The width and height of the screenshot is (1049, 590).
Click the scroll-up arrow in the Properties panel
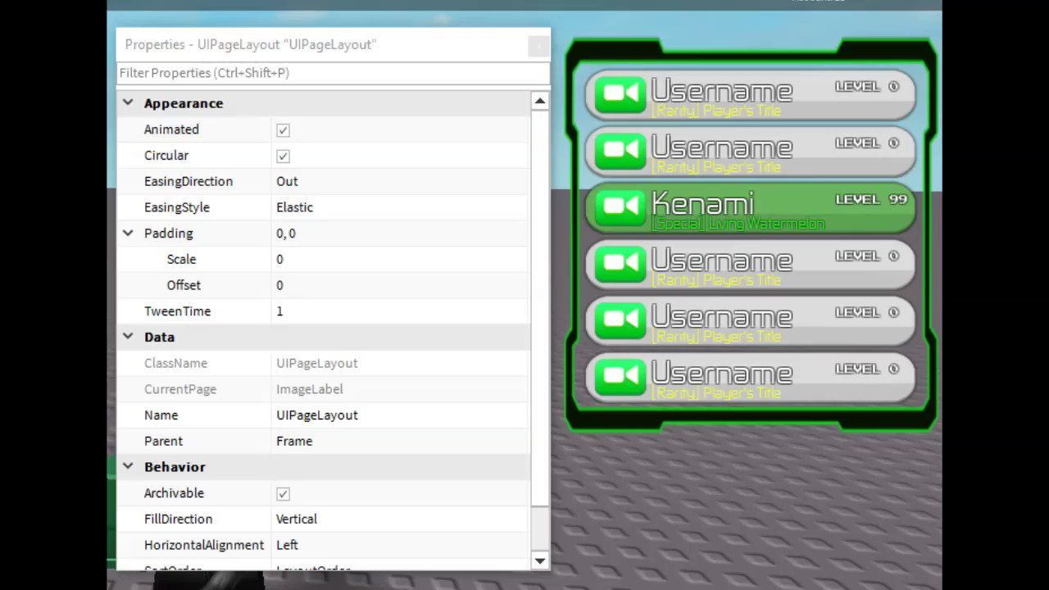coord(539,101)
